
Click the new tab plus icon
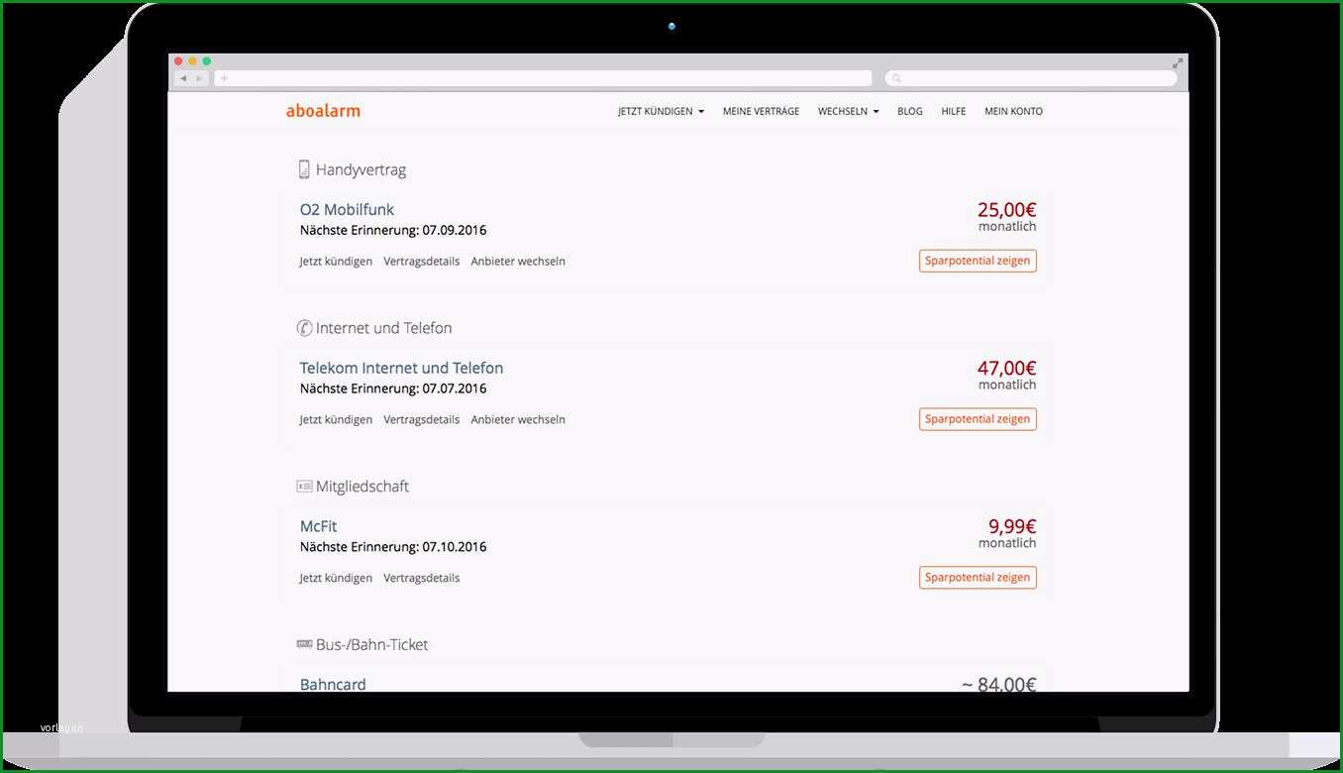click(224, 78)
